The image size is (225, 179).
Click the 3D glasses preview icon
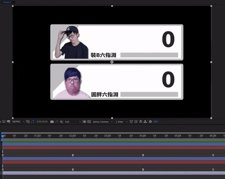tap(8, 122)
